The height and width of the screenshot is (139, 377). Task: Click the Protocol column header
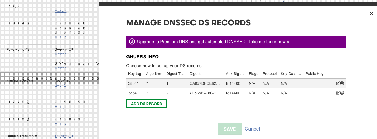269,74
